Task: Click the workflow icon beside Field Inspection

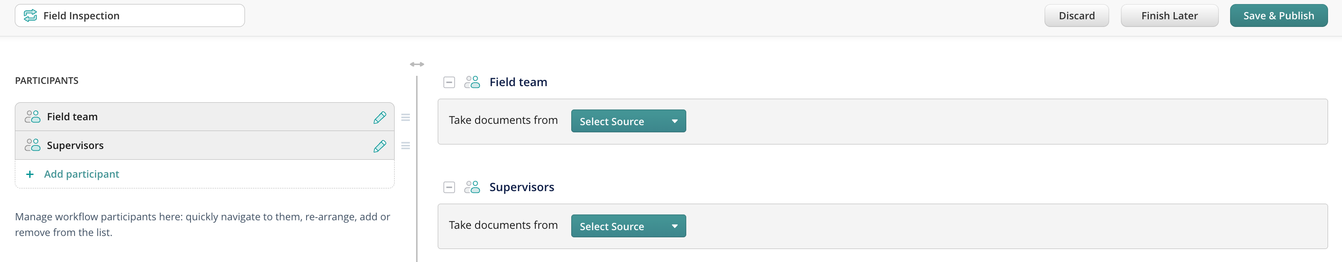Action: pos(30,16)
